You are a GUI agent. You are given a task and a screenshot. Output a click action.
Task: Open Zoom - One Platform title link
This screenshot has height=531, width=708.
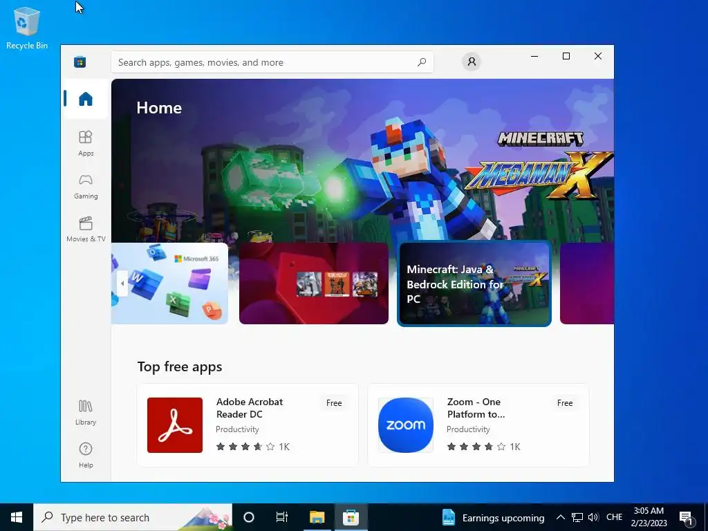476,408
